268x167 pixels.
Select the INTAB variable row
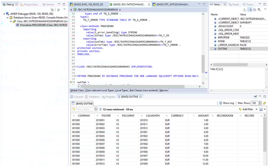(239, 41)
